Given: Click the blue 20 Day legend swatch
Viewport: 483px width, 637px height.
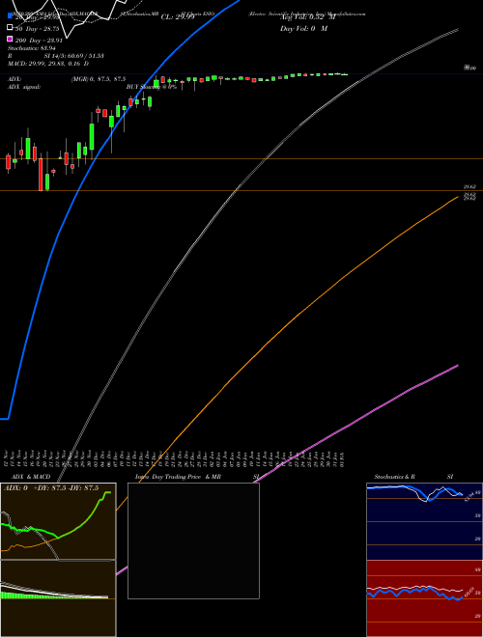Looking at the screenshot, I should [x=10, y=15].
